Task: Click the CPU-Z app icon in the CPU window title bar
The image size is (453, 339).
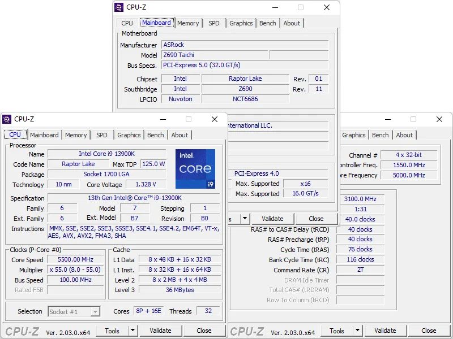Action: [7, 119]
